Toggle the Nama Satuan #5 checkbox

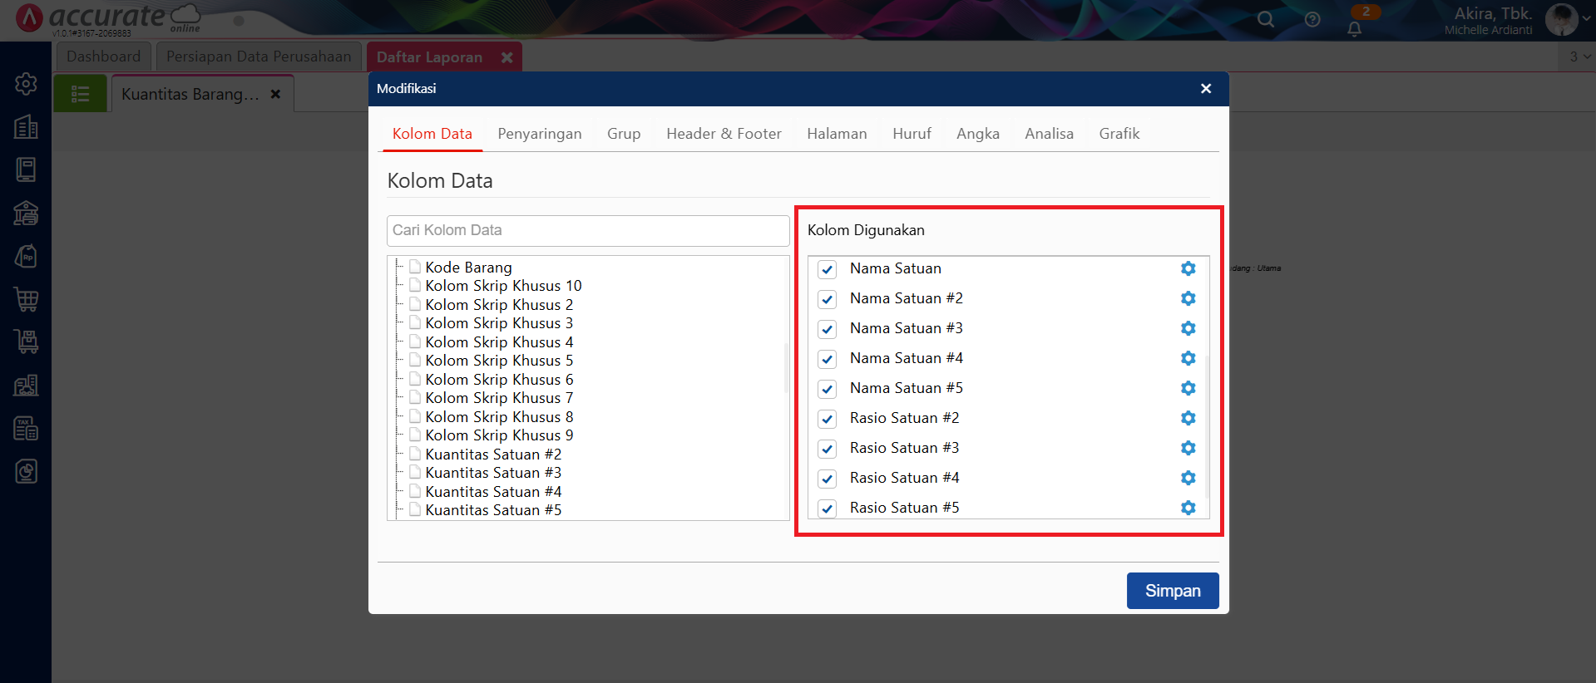pos(827,389)
